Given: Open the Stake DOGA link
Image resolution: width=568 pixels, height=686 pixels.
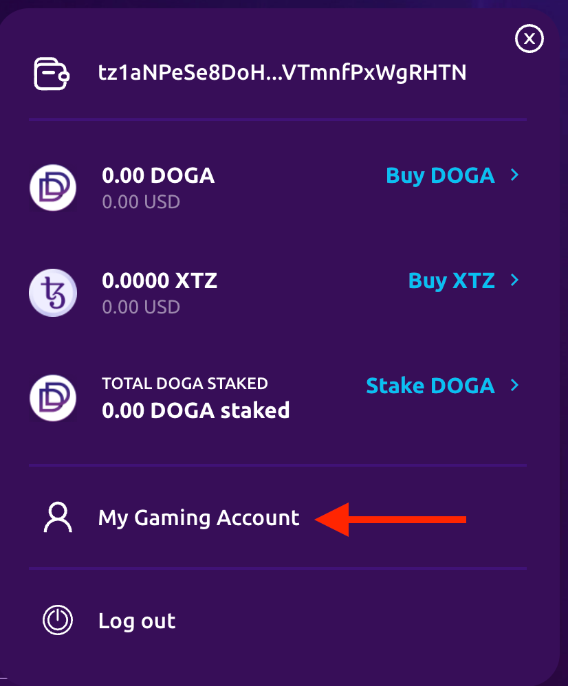Looking at the screenshot, I should (430, 386).
